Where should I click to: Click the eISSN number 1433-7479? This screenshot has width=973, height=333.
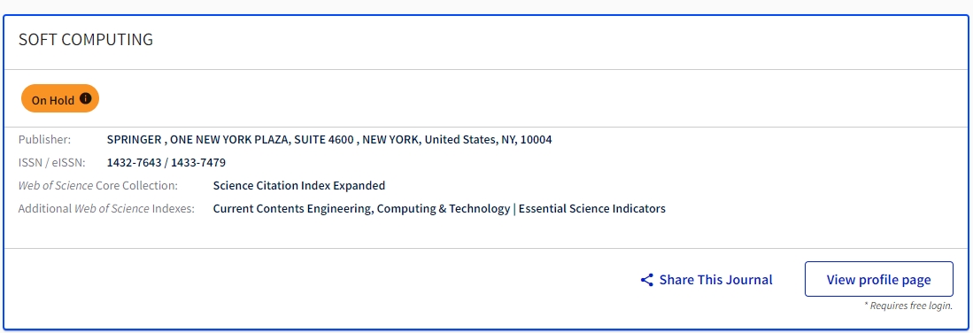(198, 163)
